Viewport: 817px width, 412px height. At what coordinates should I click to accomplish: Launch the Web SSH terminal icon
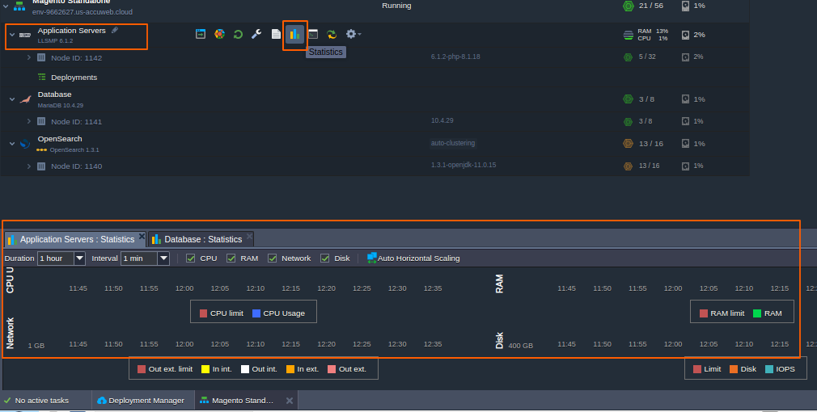pos(313,34)
